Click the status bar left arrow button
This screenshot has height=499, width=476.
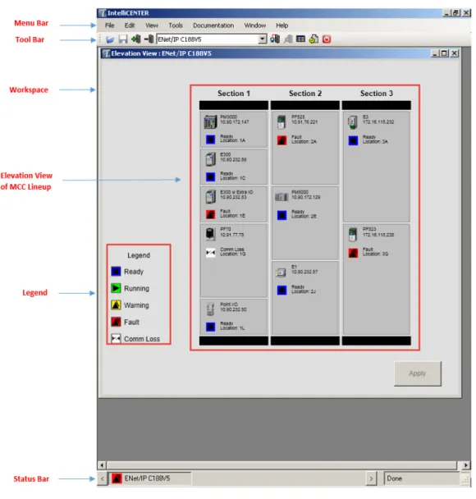tap(102, 478)
